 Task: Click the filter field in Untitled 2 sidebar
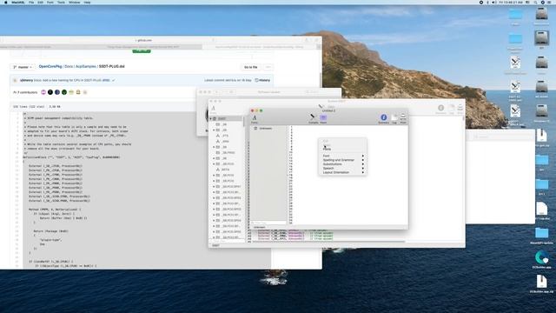point(268,223)
